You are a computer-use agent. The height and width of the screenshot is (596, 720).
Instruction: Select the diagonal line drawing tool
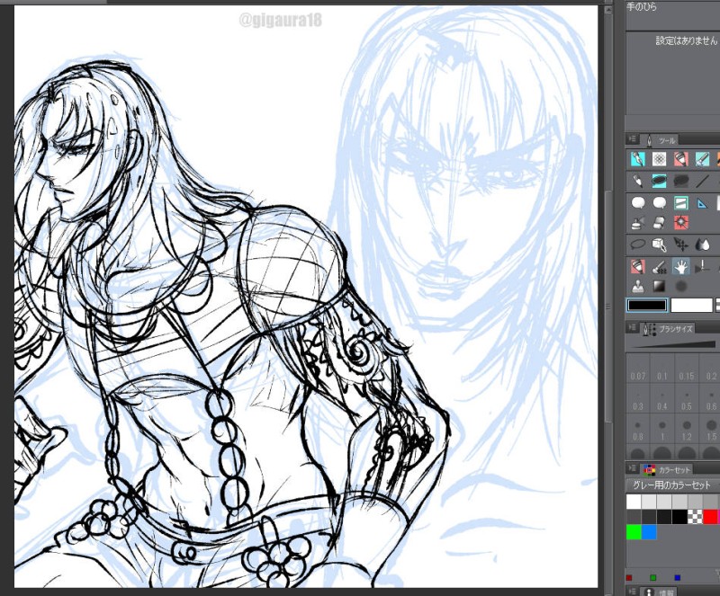coord(703,182)
